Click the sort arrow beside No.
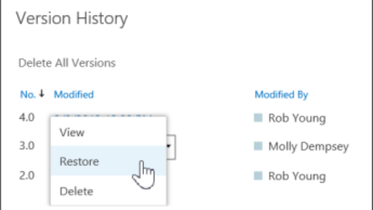The image size is (373, 210). pyautogui.click(x=42, y=94)
